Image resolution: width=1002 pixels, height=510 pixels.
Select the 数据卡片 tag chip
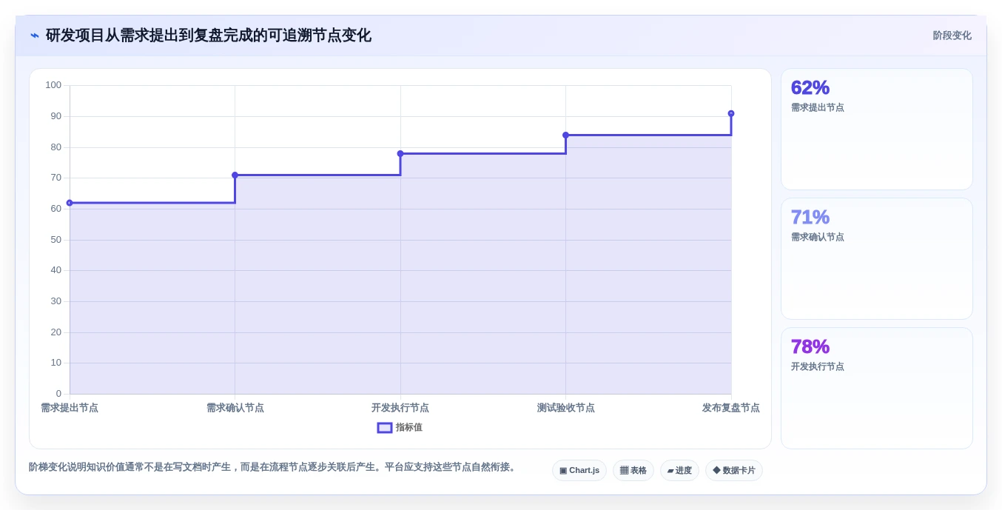pos(734,471)
